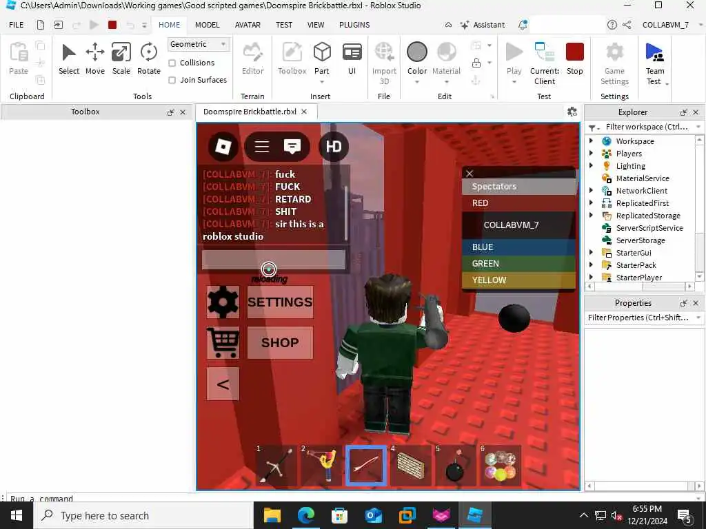
Task: Click the notifications bell icon
Action: (523, 25)
